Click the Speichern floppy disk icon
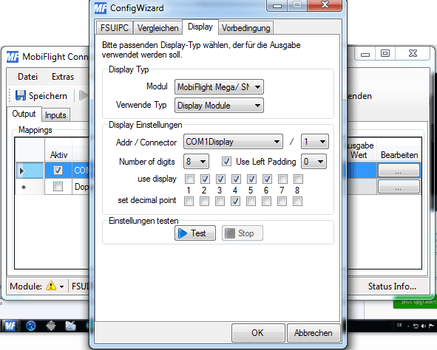 [21, 95]
